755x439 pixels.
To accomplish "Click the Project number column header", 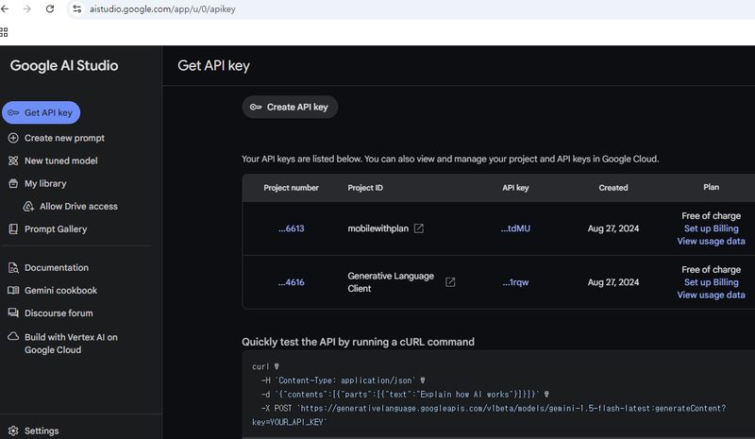I will 292,188.
